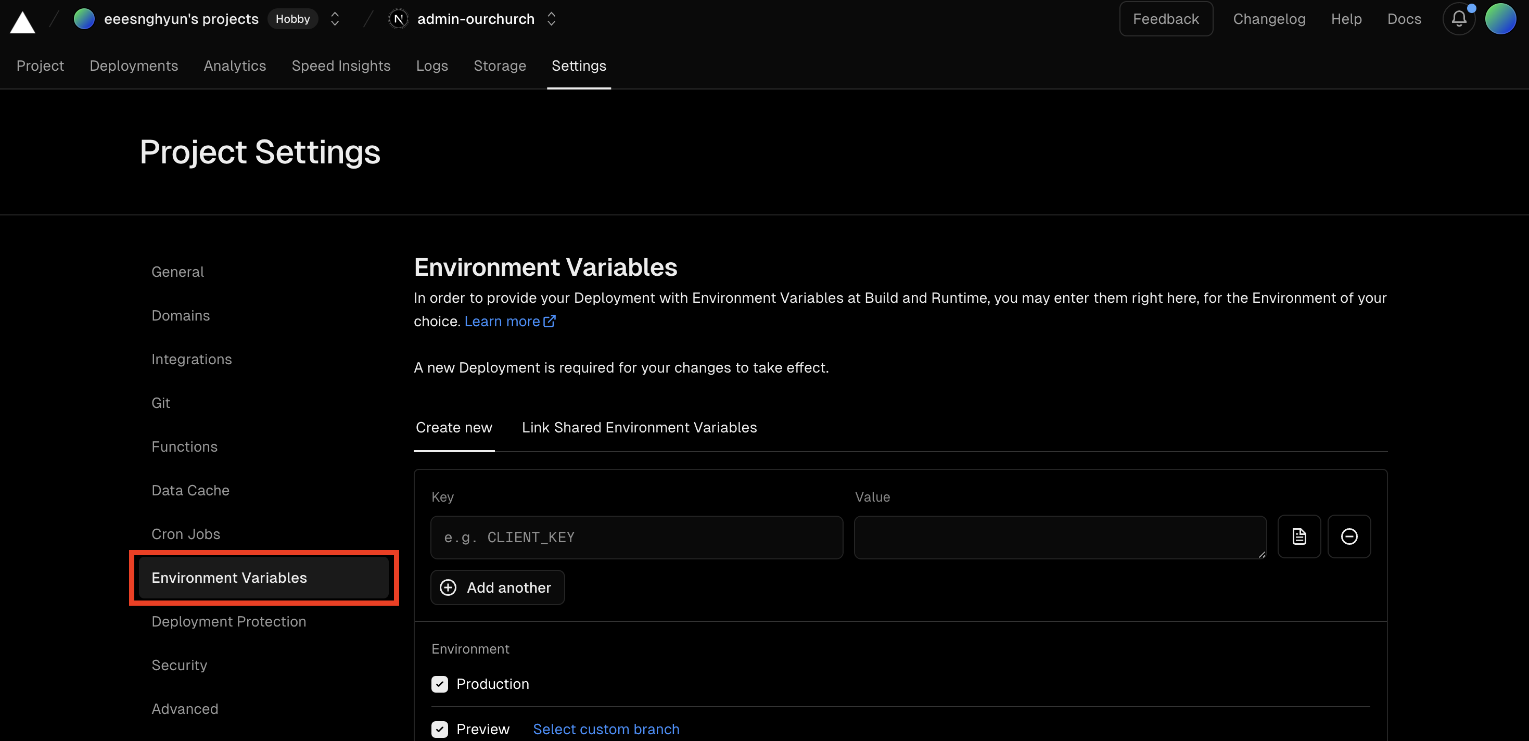This screenshot has height=741, width=1529.
Task: Click the Vercel triangle logo
Action: click(22, 21)
